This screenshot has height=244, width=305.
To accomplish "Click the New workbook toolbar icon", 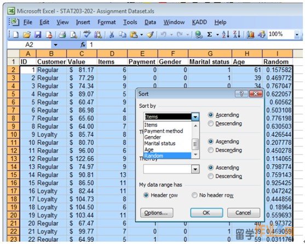I will click(16, 35).
